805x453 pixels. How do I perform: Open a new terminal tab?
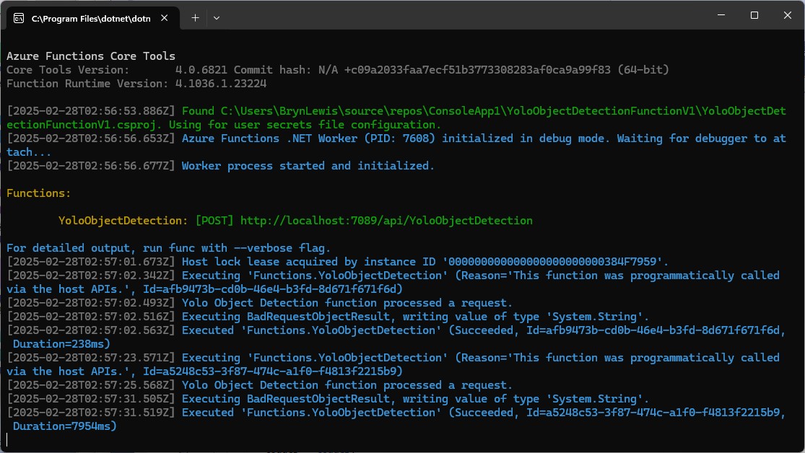click(195, 18)
